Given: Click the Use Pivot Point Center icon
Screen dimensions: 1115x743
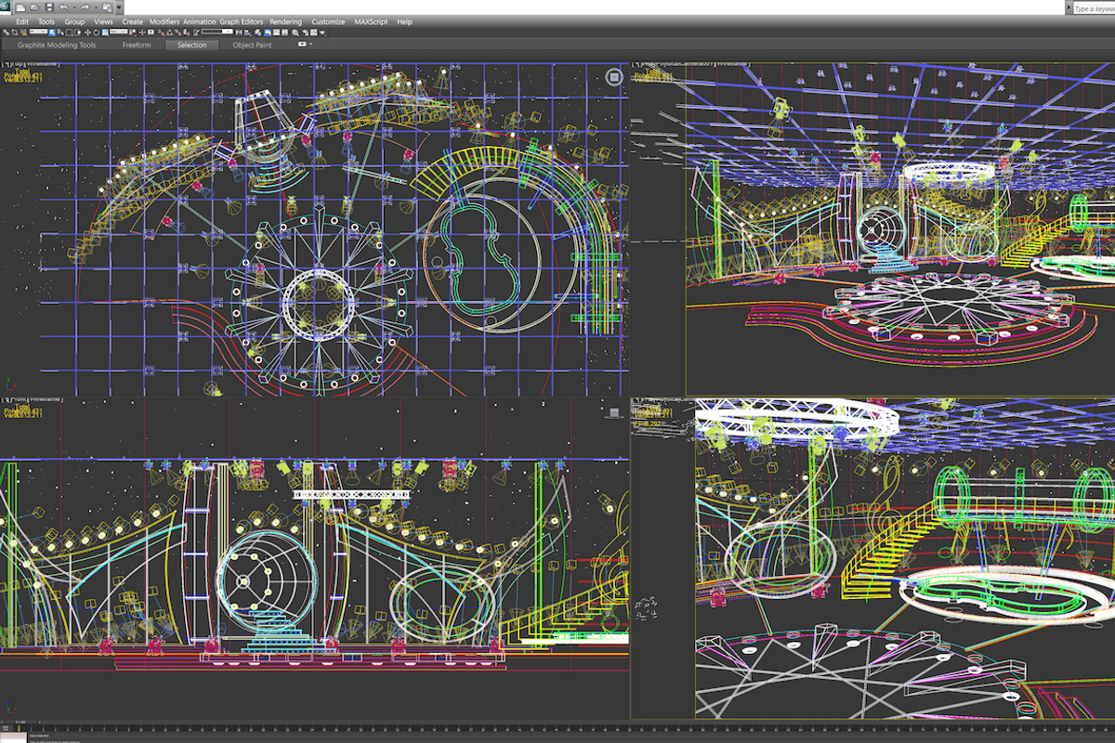Looking at the screenshot, I should [x=133, y=32].
